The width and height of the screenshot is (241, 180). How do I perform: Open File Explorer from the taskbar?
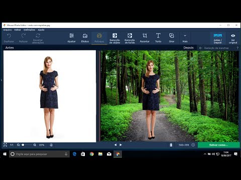[100, 154]
